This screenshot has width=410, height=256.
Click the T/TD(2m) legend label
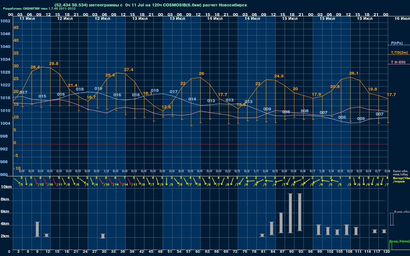click(399, 52)
